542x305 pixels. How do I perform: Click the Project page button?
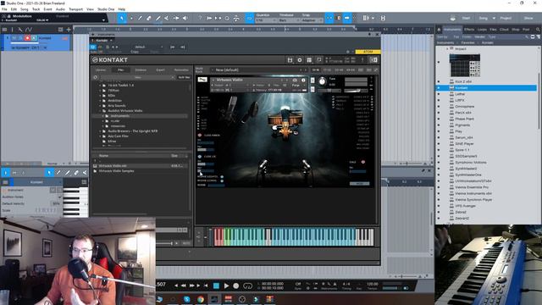pyautogui.click(x=506, y=18)
